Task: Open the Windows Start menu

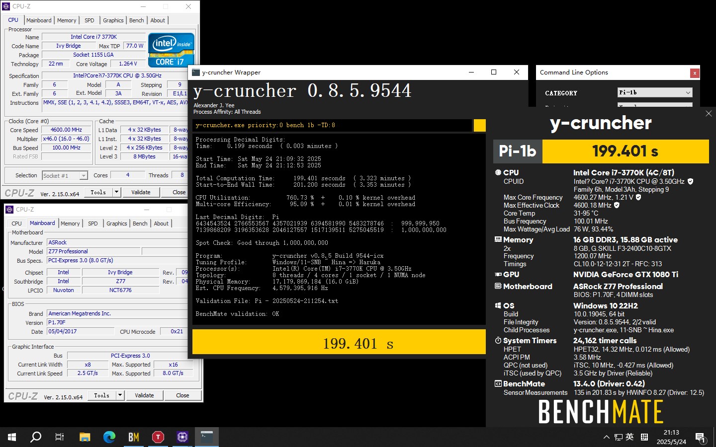Action: click(x=12, y=437)
